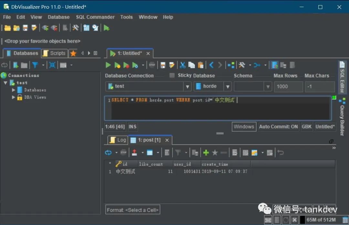Select the Databases tab

(x=22, y=53)
